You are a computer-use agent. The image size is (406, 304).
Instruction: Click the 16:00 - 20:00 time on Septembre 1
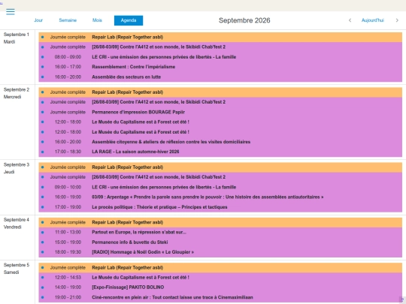(x=68, y=77)
